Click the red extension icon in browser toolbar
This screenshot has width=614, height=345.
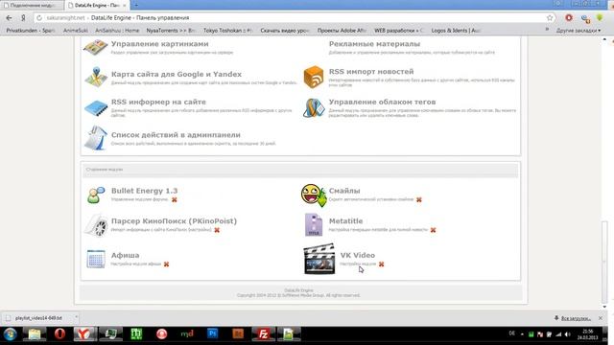pyautogui.click(x=569, y=18)
